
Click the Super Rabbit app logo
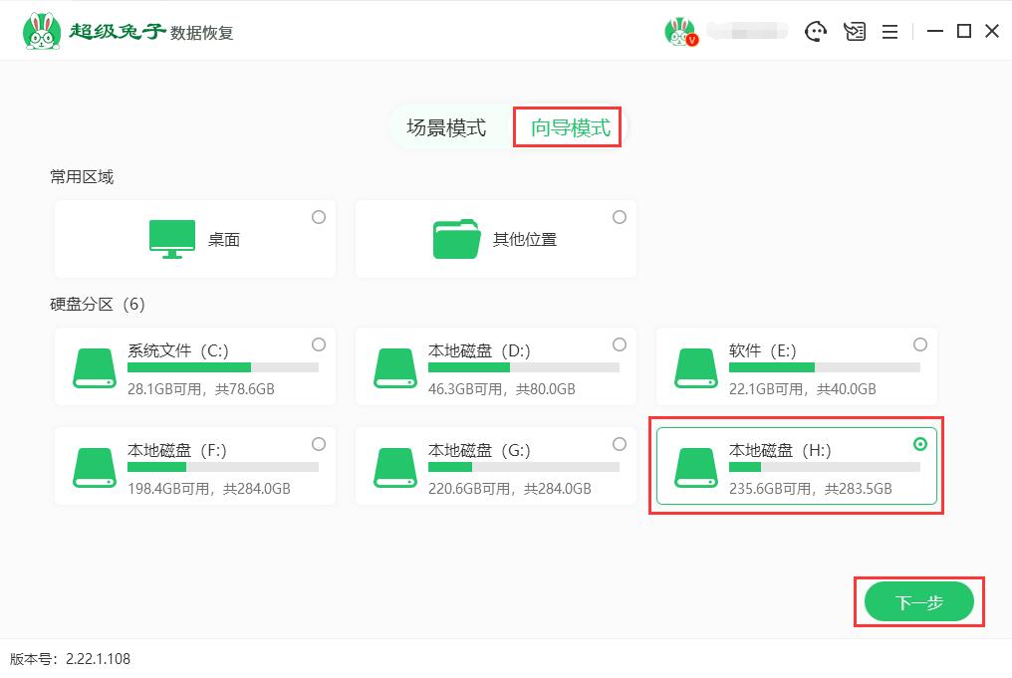pos(40,32)
